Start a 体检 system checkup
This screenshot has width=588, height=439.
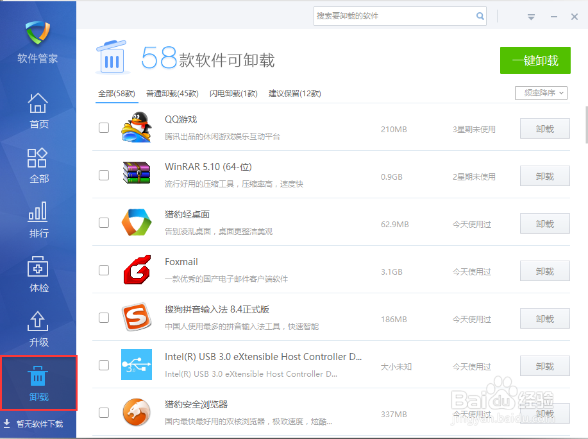tap(38, 275)
